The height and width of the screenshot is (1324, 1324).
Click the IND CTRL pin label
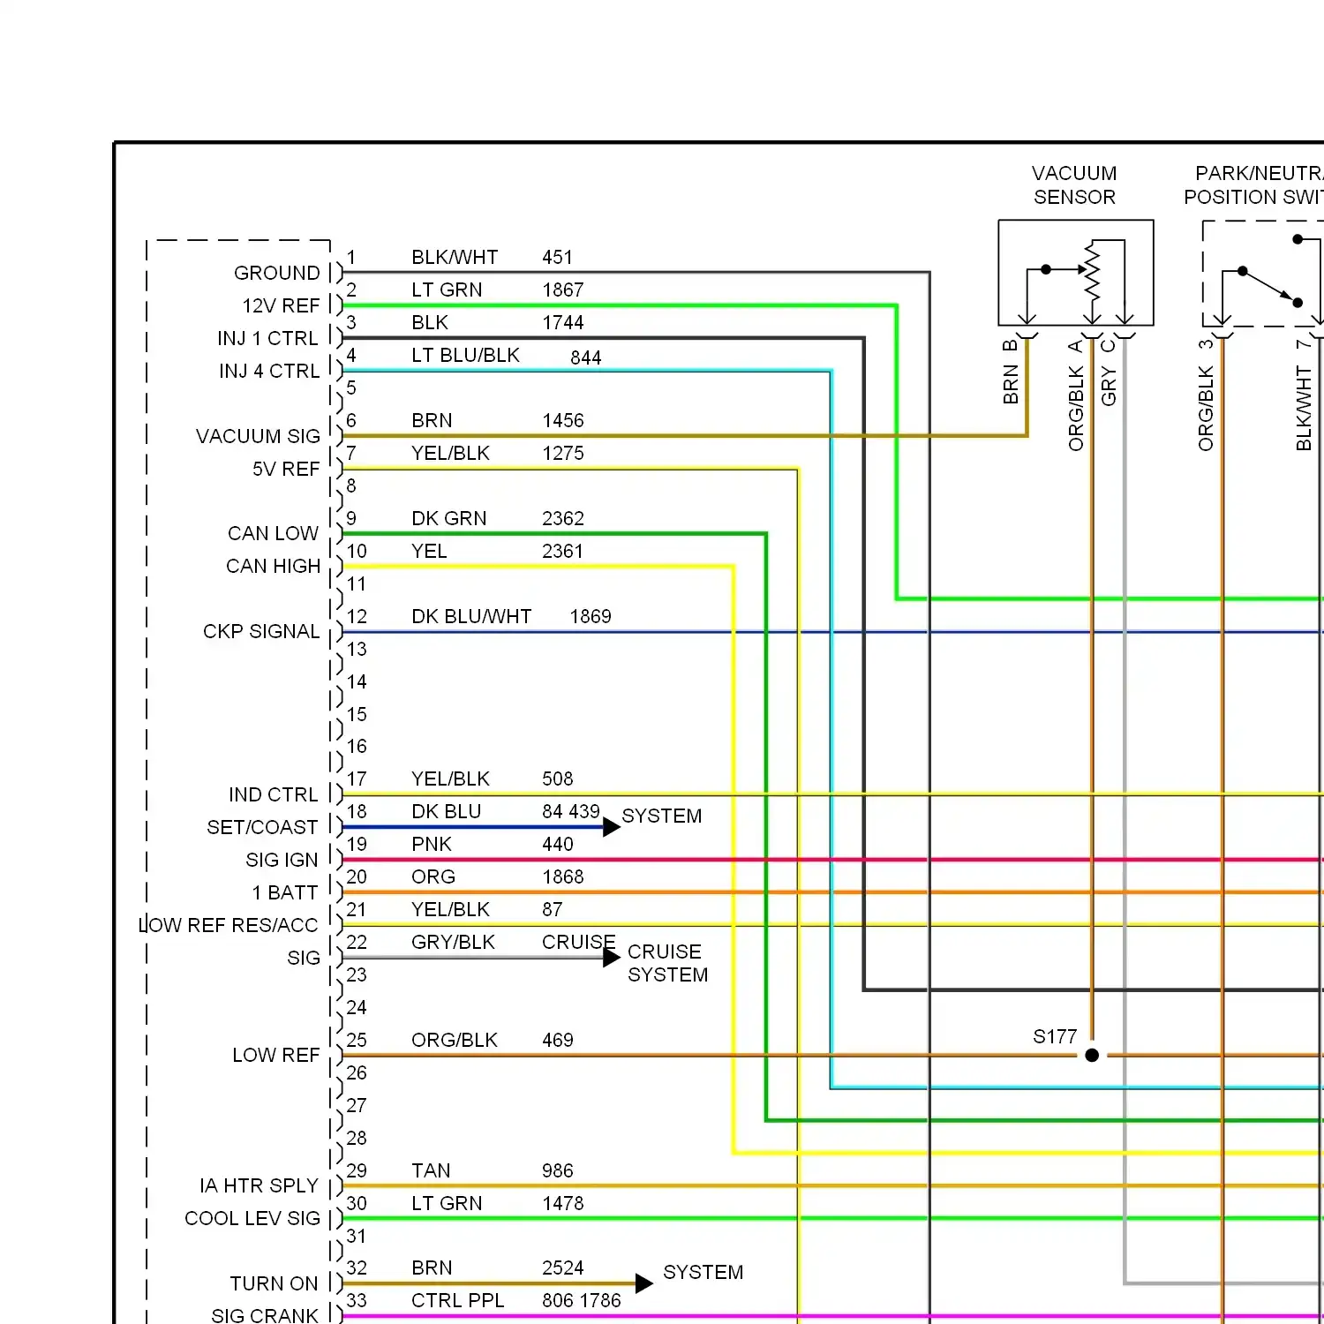(x=273, y=794)
